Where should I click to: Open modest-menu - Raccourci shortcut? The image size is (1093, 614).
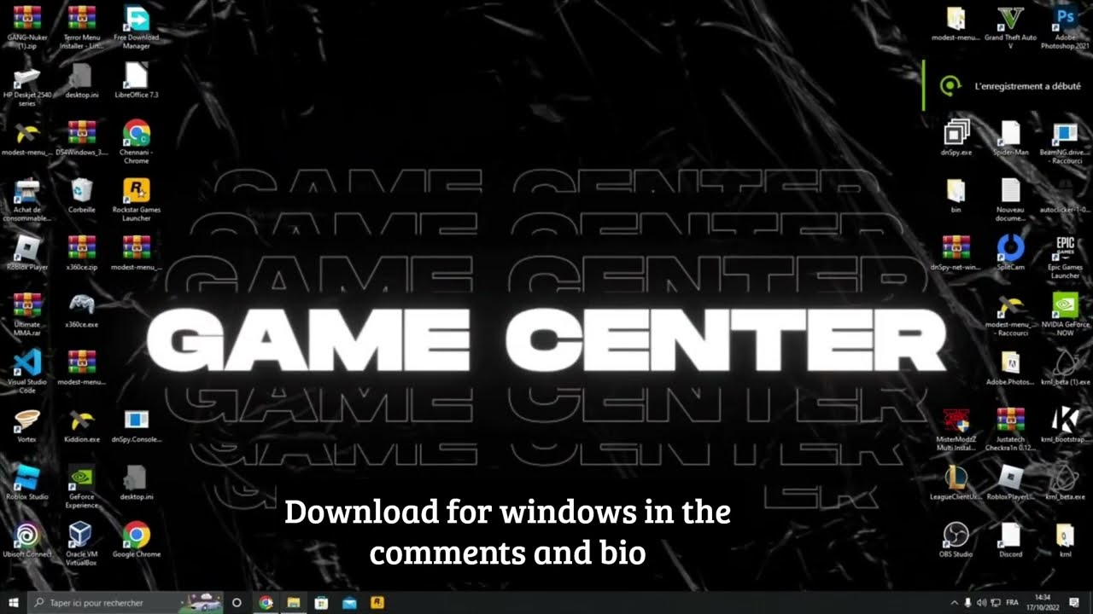click(x=1011, y=315)
